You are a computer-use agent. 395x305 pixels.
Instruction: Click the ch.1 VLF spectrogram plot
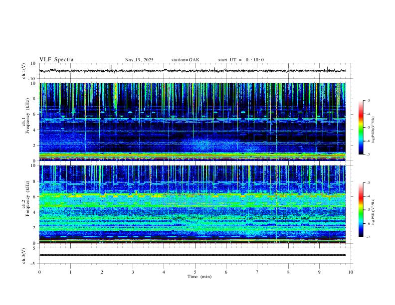point(193,122)
